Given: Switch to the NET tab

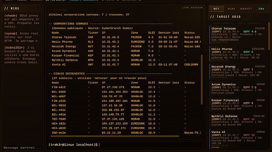Looking at the screenshot, I should [216, 9].
